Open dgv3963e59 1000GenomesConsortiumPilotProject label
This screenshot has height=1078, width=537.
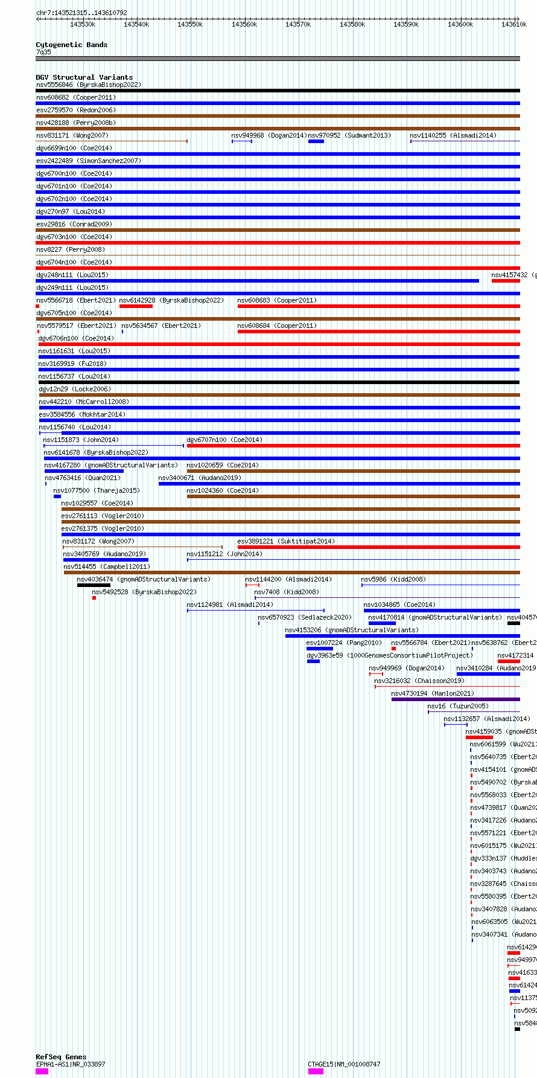pos(390,655)
